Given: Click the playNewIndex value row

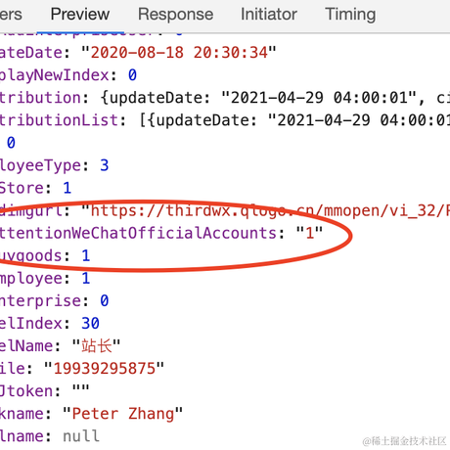Looking at the screenshot, I should coord(68,75).
